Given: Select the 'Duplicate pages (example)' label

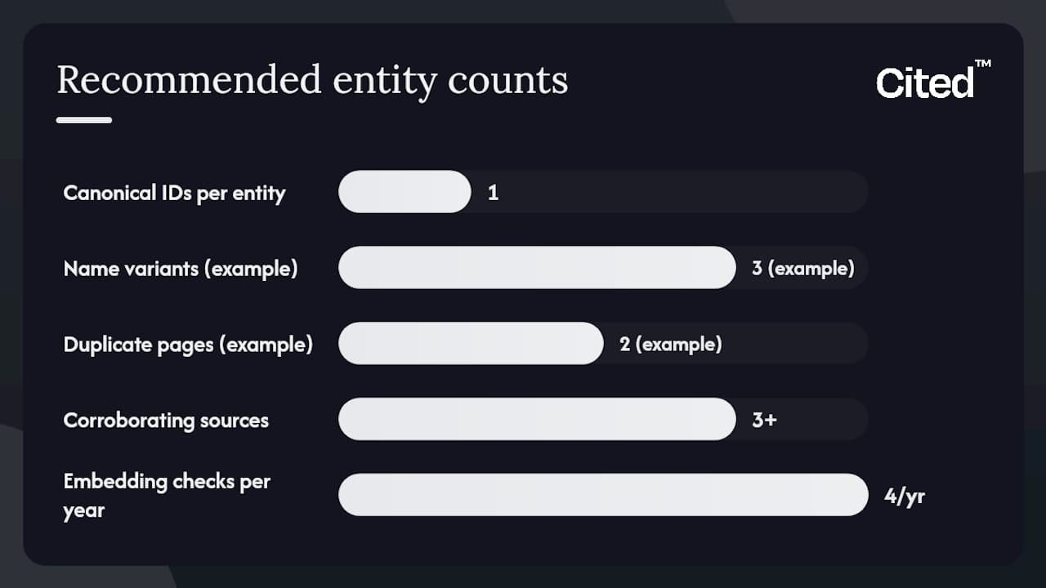Looking at the screenshot, I should [188, 344].
